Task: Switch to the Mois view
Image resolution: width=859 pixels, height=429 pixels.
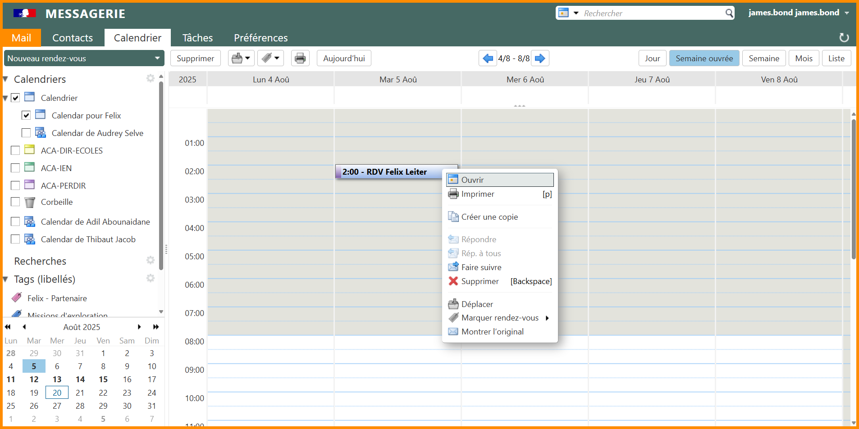Action: [804, 58]
